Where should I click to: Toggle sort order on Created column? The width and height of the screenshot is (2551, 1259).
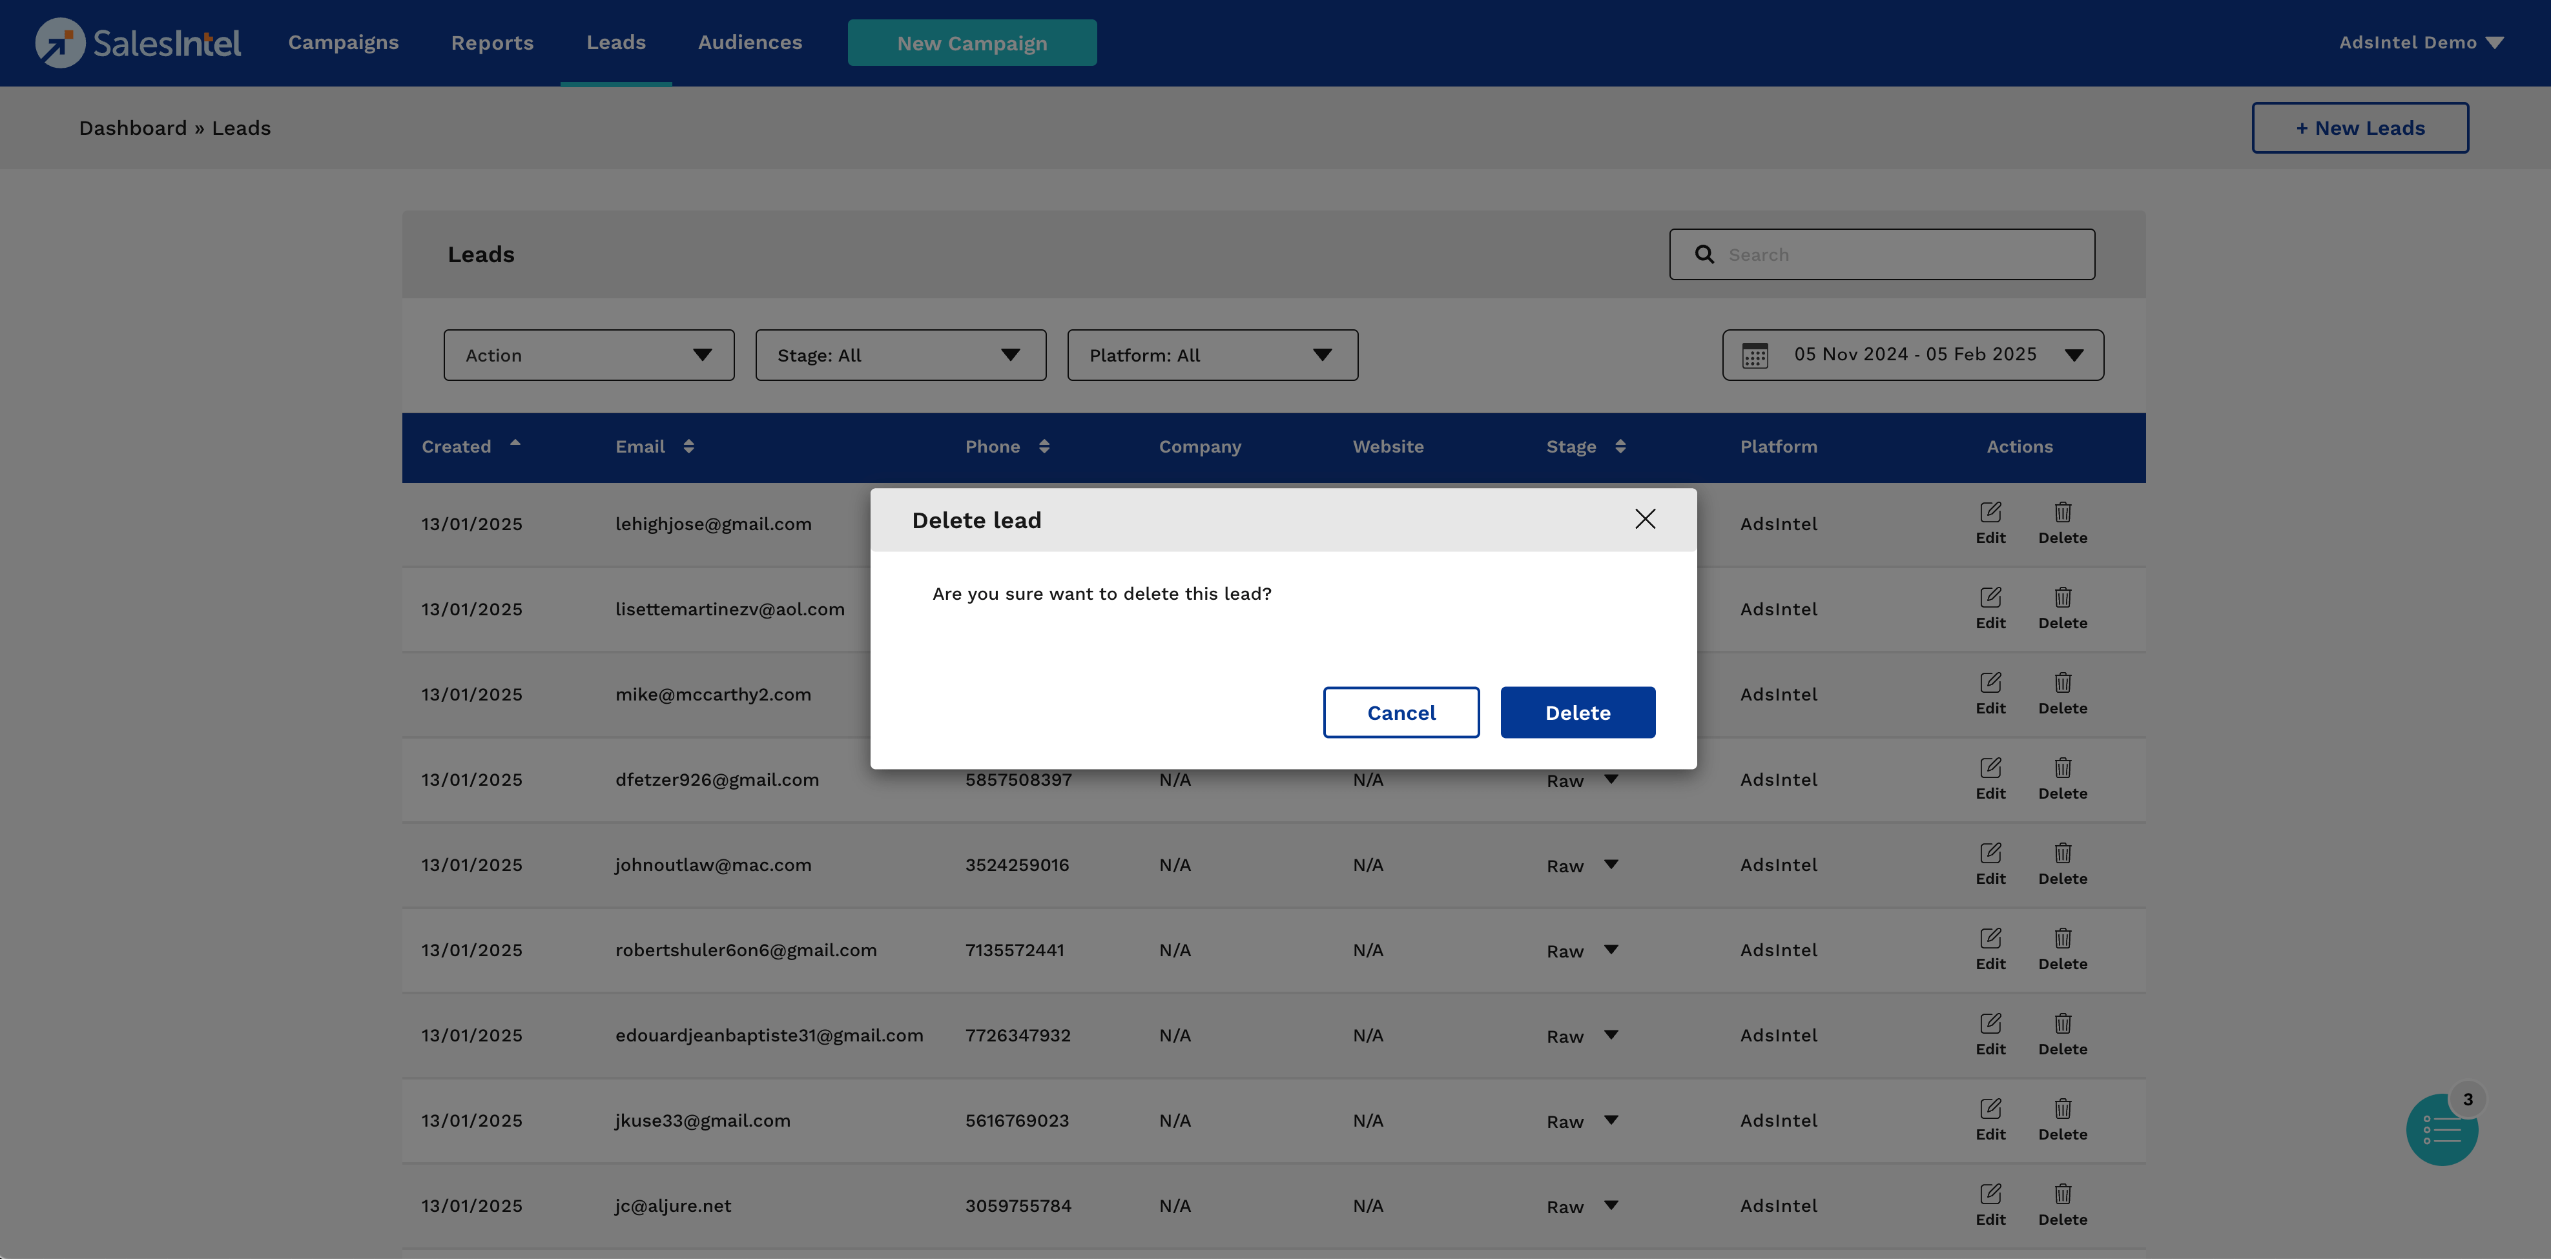[515, 444]
